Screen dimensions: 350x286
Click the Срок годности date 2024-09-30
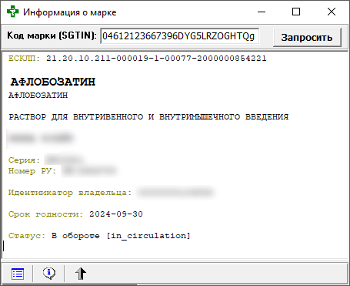click(x=116, y=214)
